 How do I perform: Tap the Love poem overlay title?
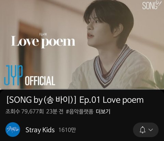43,42
